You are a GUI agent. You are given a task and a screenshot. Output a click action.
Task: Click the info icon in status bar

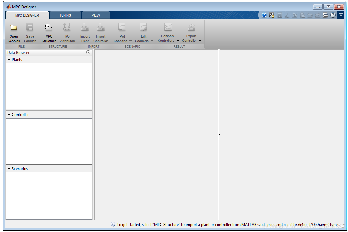(x=113, y=224)
